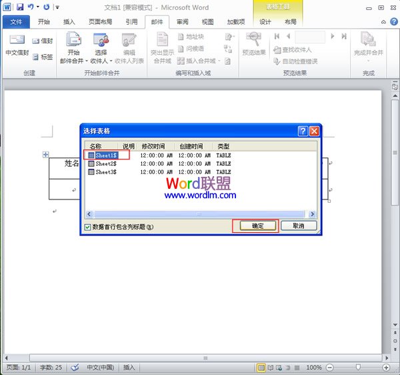400x375 pixels.
Task: Click the 类型 column header
Action: pos(223,146)
